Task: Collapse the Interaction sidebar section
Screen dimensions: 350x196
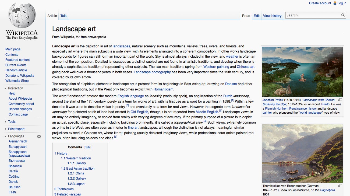Action: pos(5,88)
